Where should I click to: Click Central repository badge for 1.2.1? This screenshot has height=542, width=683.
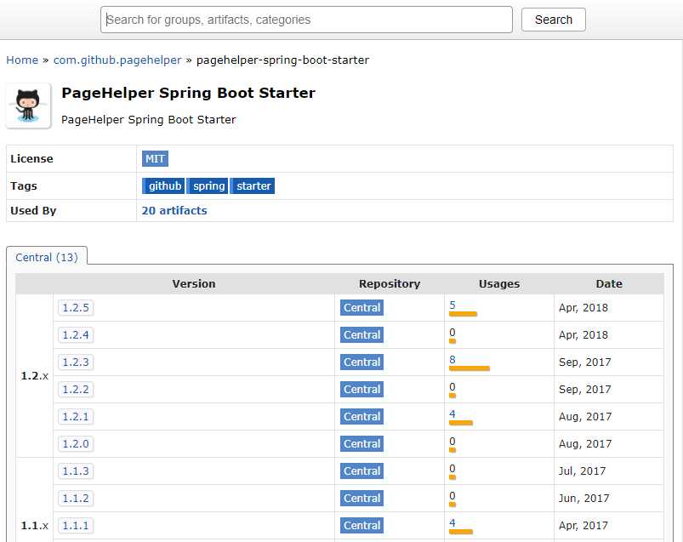tap(361, 417)
